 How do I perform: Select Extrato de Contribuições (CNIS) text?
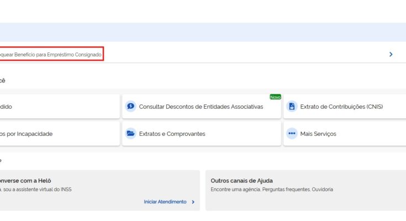(341, 107)
